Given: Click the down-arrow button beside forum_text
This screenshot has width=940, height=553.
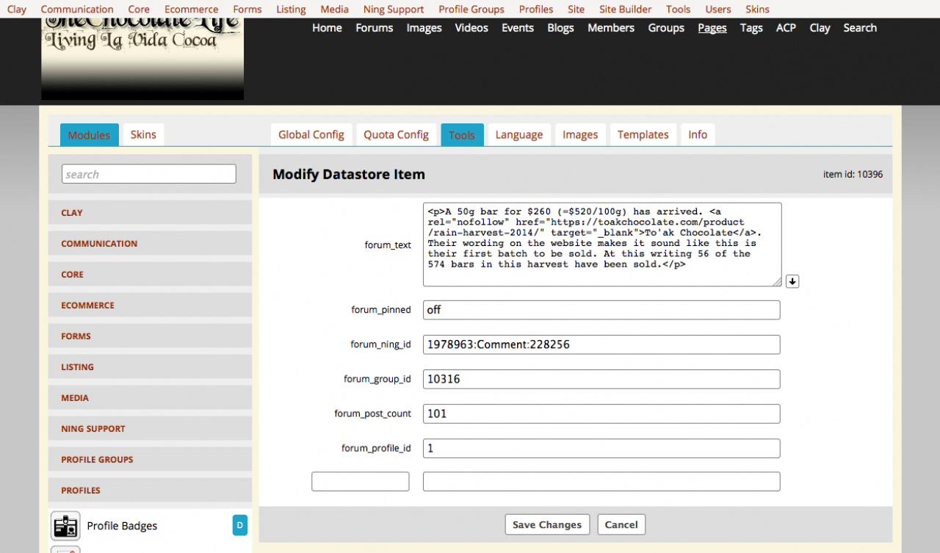Looking at the screenshot, I should click(792, 281).
